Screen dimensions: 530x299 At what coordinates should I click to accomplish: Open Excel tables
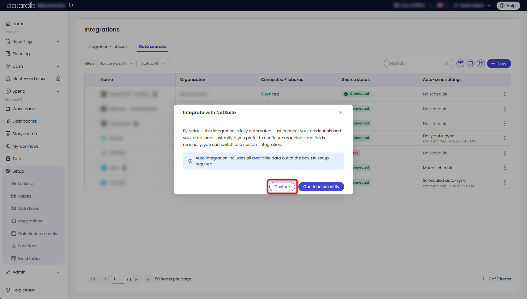coord(30,258)
